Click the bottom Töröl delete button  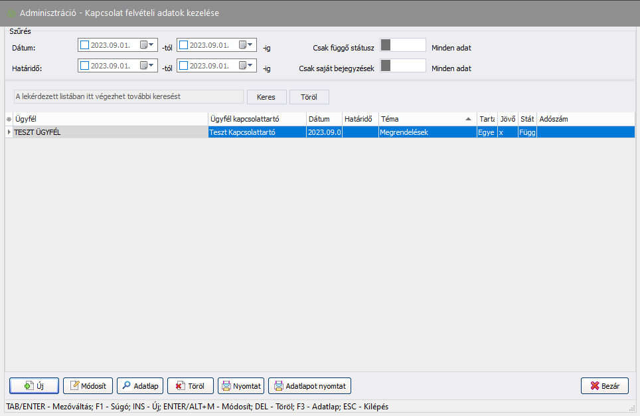pyautogui.click(x=191, y=386)
